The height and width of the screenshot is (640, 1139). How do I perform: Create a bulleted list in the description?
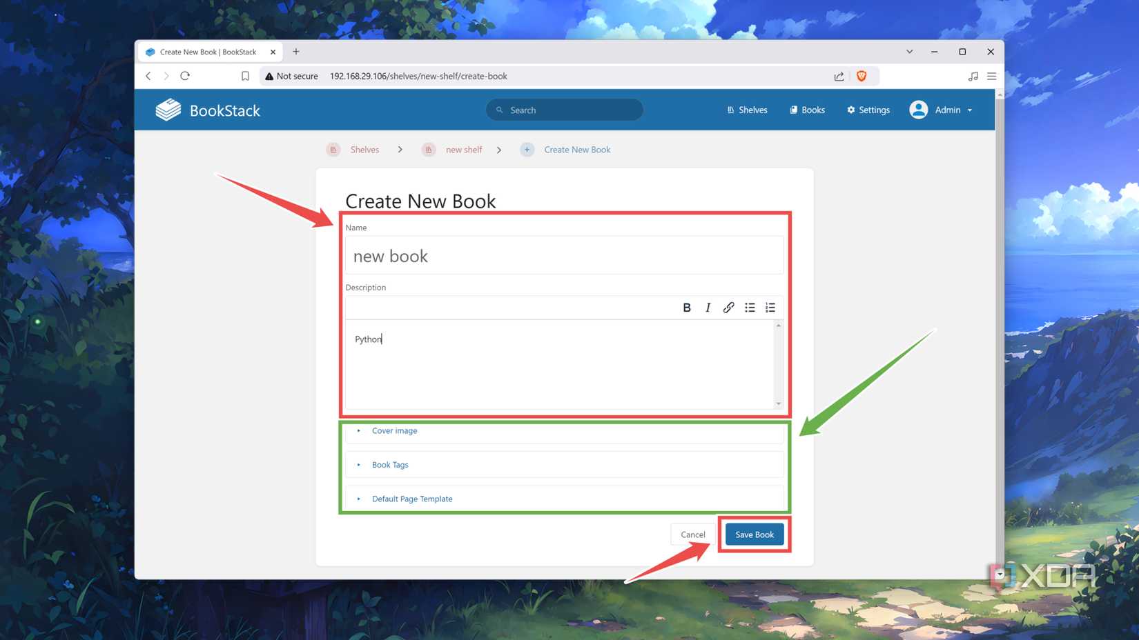click(x=750, y=308)
